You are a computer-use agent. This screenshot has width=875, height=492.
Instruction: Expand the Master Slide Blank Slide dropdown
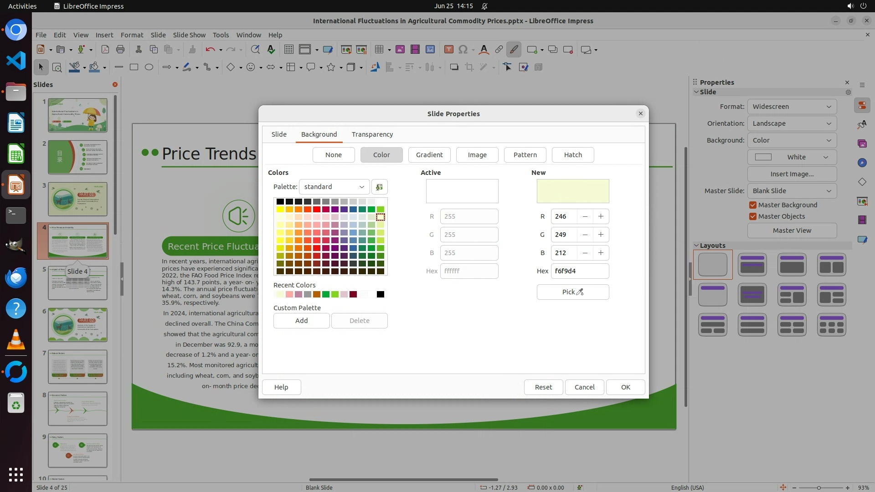pyautogui.click(x=792, y=191)
